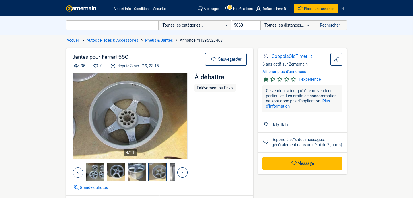Image resolution: width=413 pixels, height=198 pixels.
Task: Follow seller with the add-user icon
Action: [x=336, y=59]
